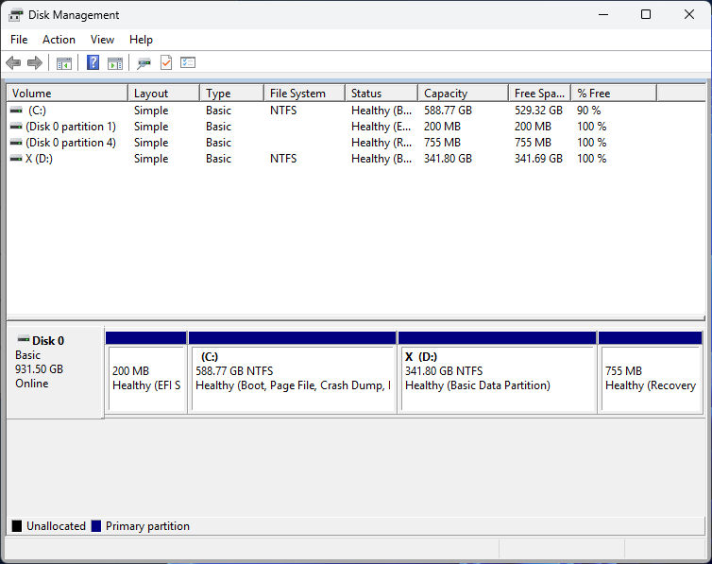
Task: Click the Disk 0 drive icon in lower pane
Action: click(24, 339)
